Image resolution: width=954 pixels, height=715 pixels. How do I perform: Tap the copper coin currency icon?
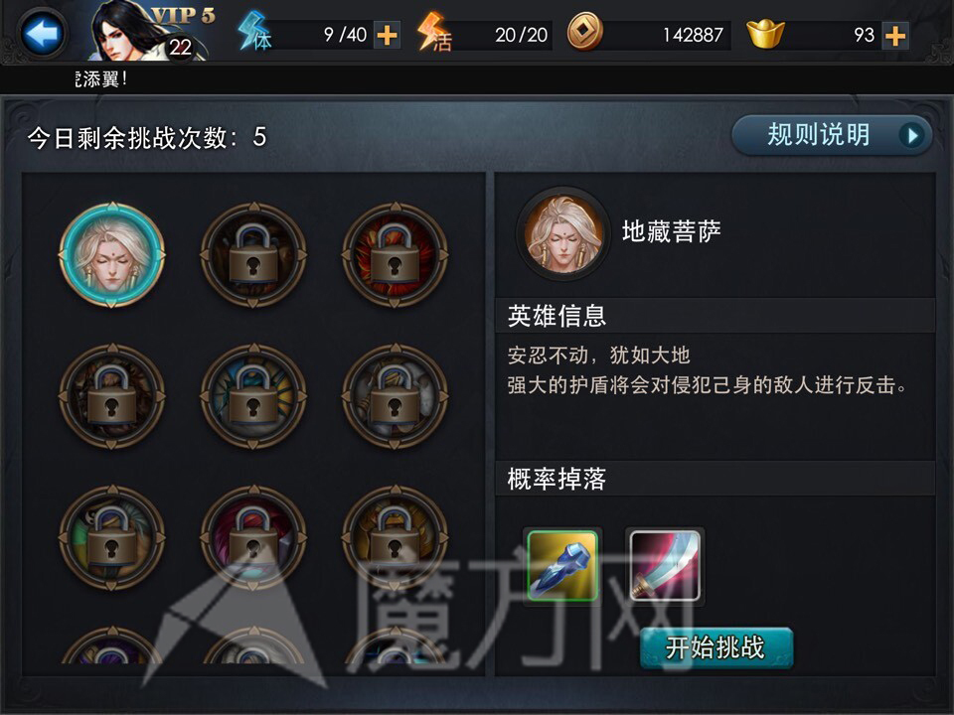tap(584, 32)
